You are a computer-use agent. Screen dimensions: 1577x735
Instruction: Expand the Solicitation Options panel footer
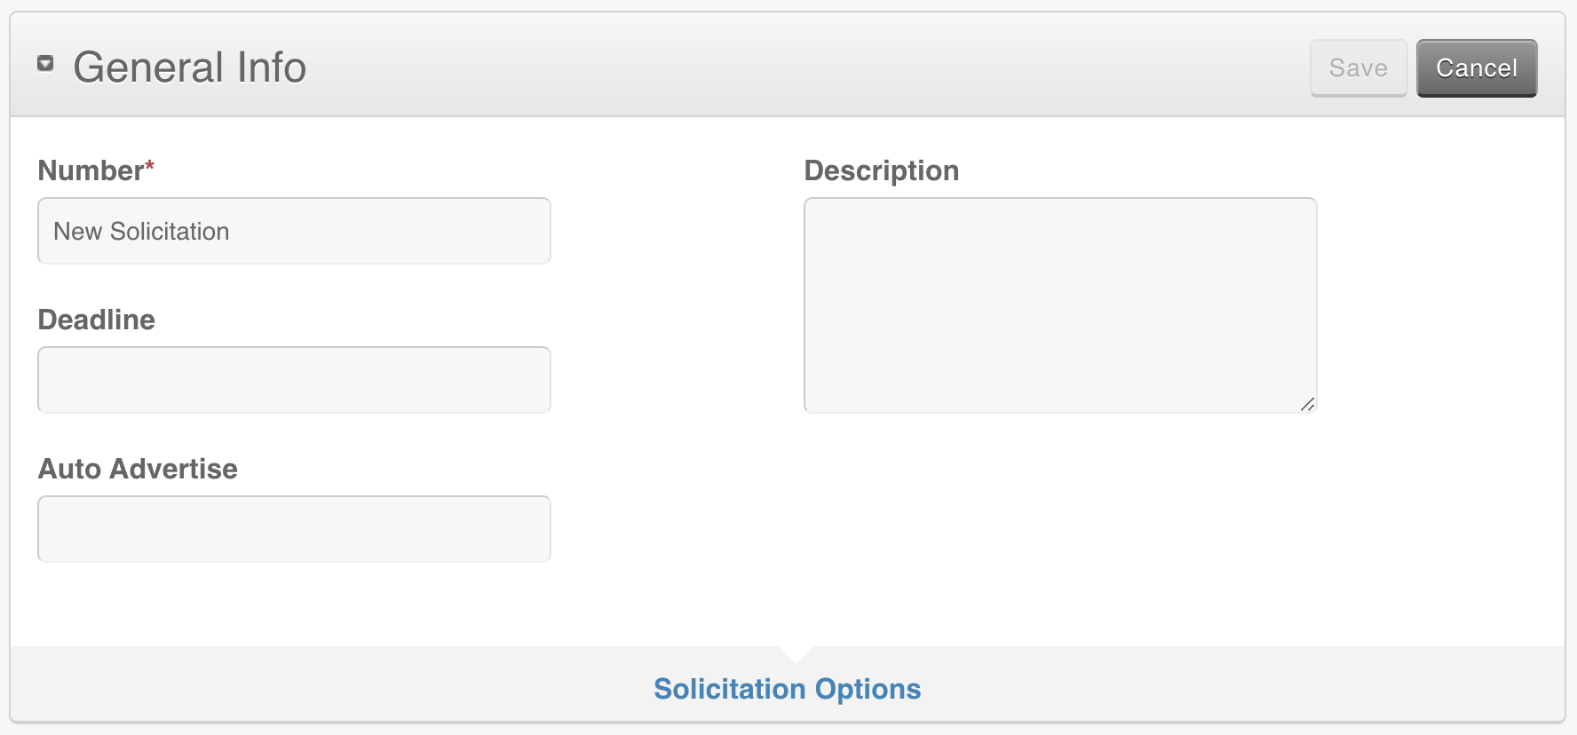click(x=787, y=688)
